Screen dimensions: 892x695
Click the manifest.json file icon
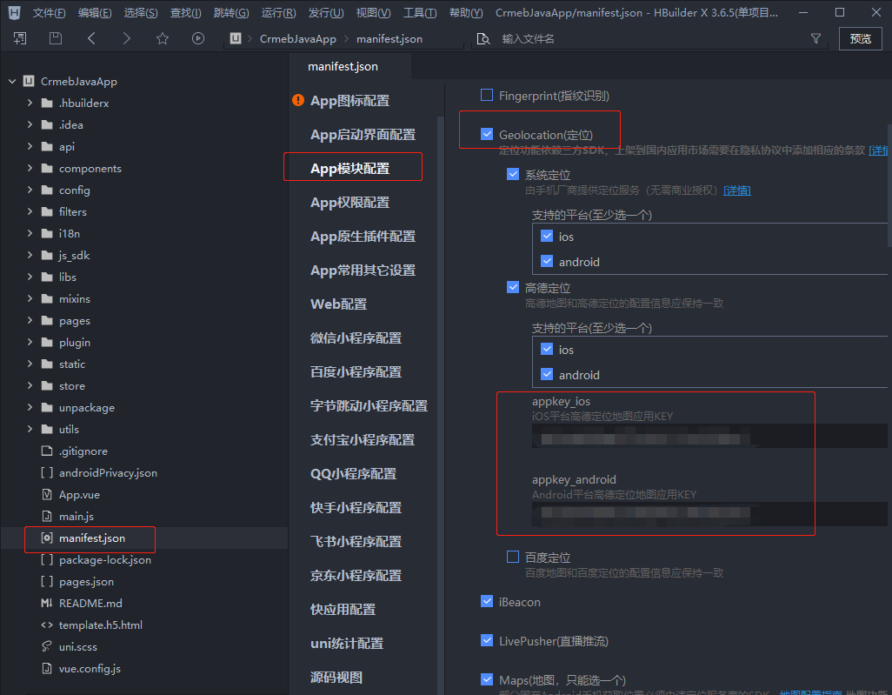pyautogui.click(x=47, y=538)
